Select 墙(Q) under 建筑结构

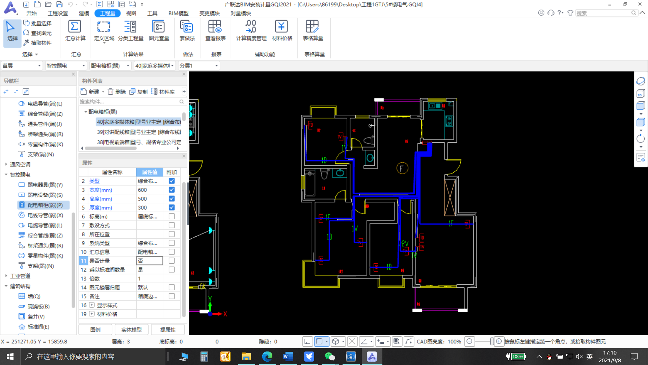(34, 296)
